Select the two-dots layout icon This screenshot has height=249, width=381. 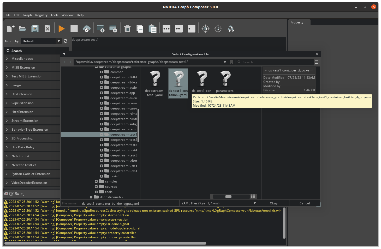pyautogui.click(x=179, y=29)
